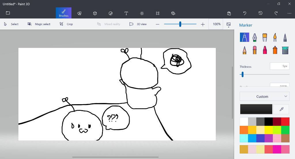295x159 pixels.
Task: Select the Marker brush
Action: tap(244, 37)
